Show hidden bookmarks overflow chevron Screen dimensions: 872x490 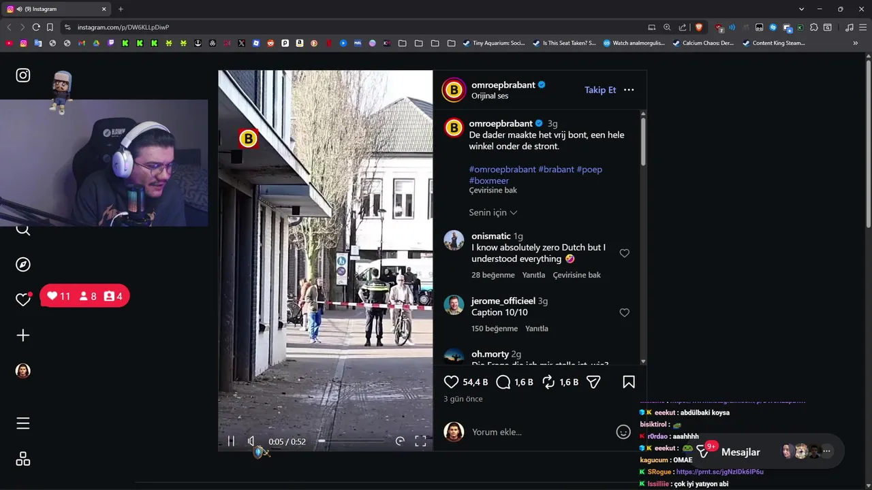pos(856,43)
